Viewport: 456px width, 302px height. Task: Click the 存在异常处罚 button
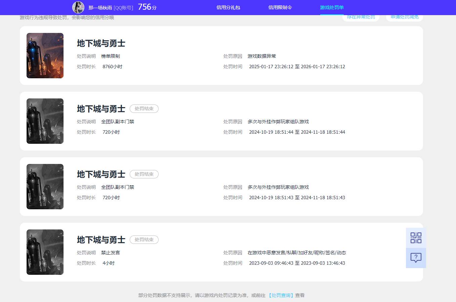361,17
